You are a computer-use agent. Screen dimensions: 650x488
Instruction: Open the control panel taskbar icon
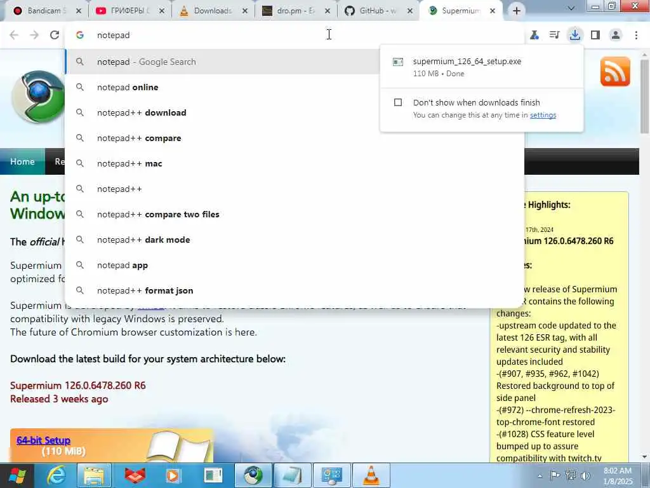[331, 475]
